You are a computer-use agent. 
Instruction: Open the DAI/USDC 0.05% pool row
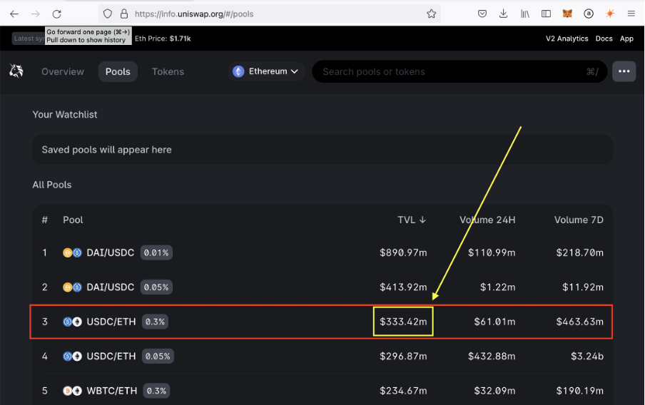coord(322,287)
